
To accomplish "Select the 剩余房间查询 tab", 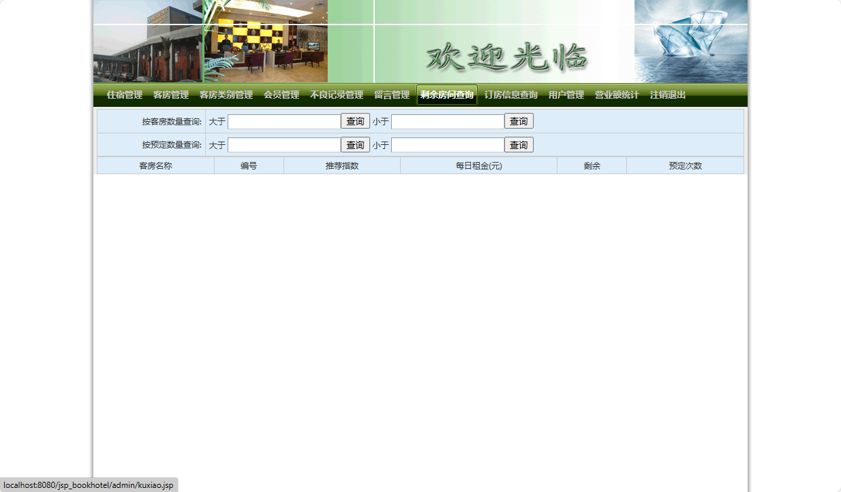I will (x=446, y=95).
